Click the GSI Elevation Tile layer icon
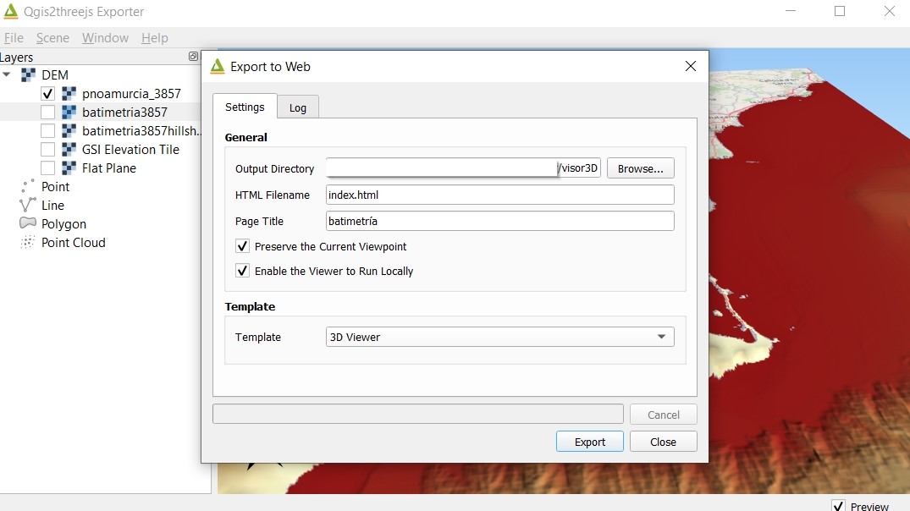 click(x=69, y=150)
